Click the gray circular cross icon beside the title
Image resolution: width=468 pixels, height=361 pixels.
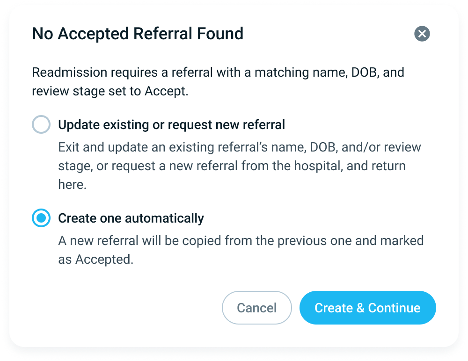pyautogui.click(x=422, y=34)
